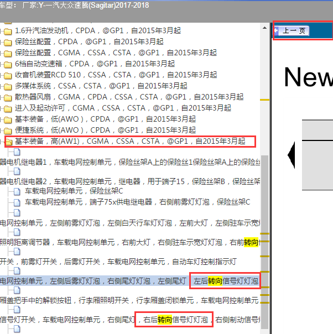
Task: Select tree row 基本装备，低(AWO)，CPDA
Action: point(105,119)
